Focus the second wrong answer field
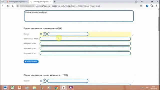Viewport: 160px width, 90px height. [85, 48]
